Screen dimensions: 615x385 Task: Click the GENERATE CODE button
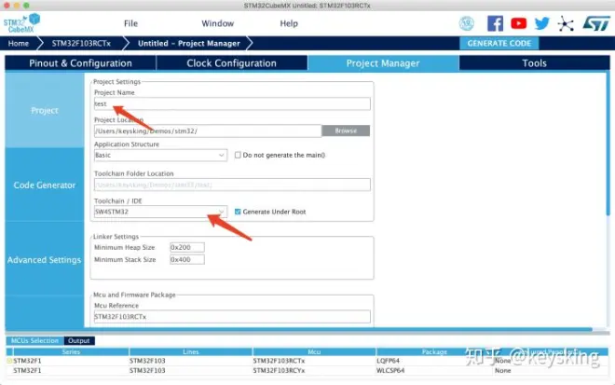499,43
